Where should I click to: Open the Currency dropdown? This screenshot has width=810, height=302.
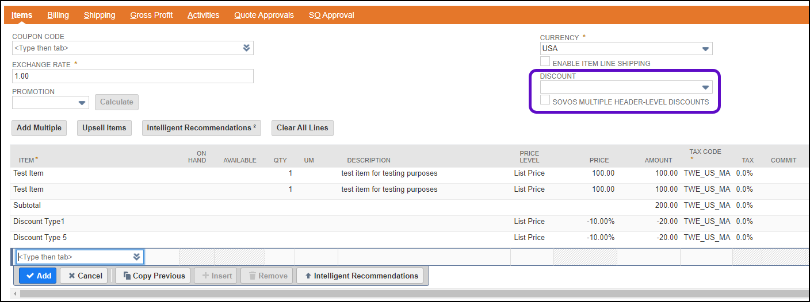(705, 49)
